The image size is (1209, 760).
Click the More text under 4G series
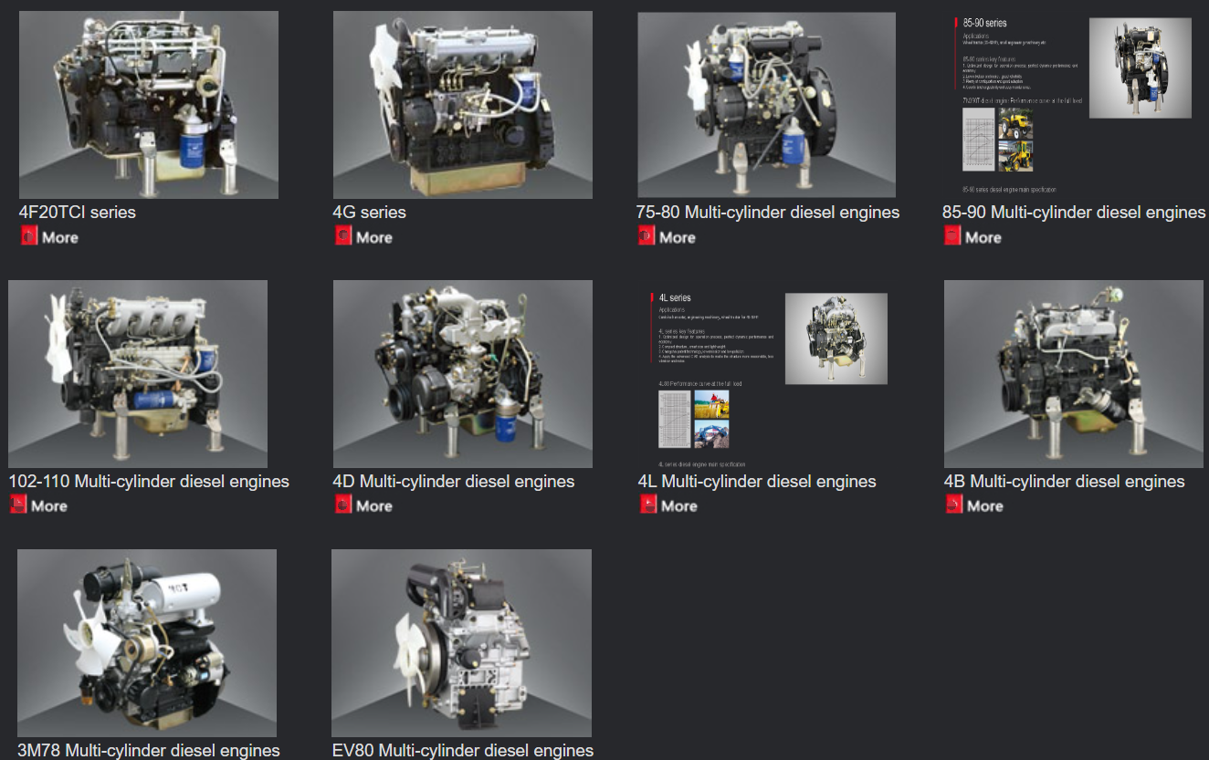click(374, 237)
